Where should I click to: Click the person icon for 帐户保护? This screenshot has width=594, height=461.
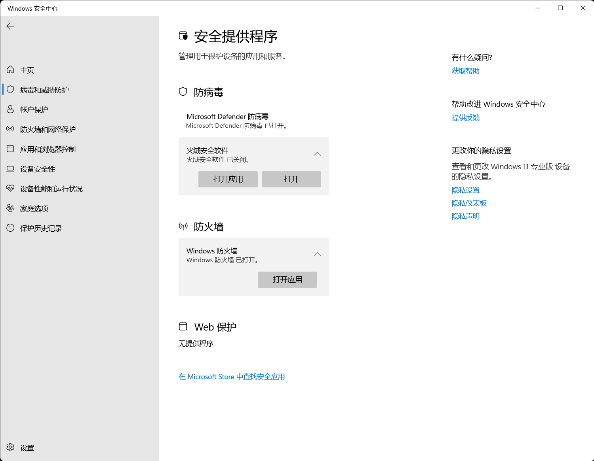[x=10, y=110]
